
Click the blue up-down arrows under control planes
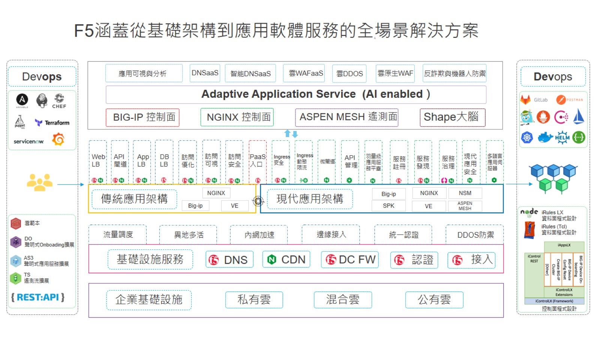[291, 134]
